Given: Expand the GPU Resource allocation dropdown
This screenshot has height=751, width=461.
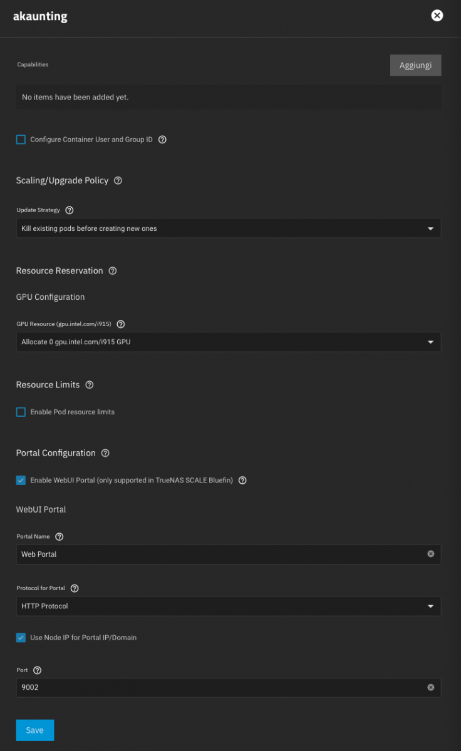Looking at the screenshot, I should tap(229, 342).
